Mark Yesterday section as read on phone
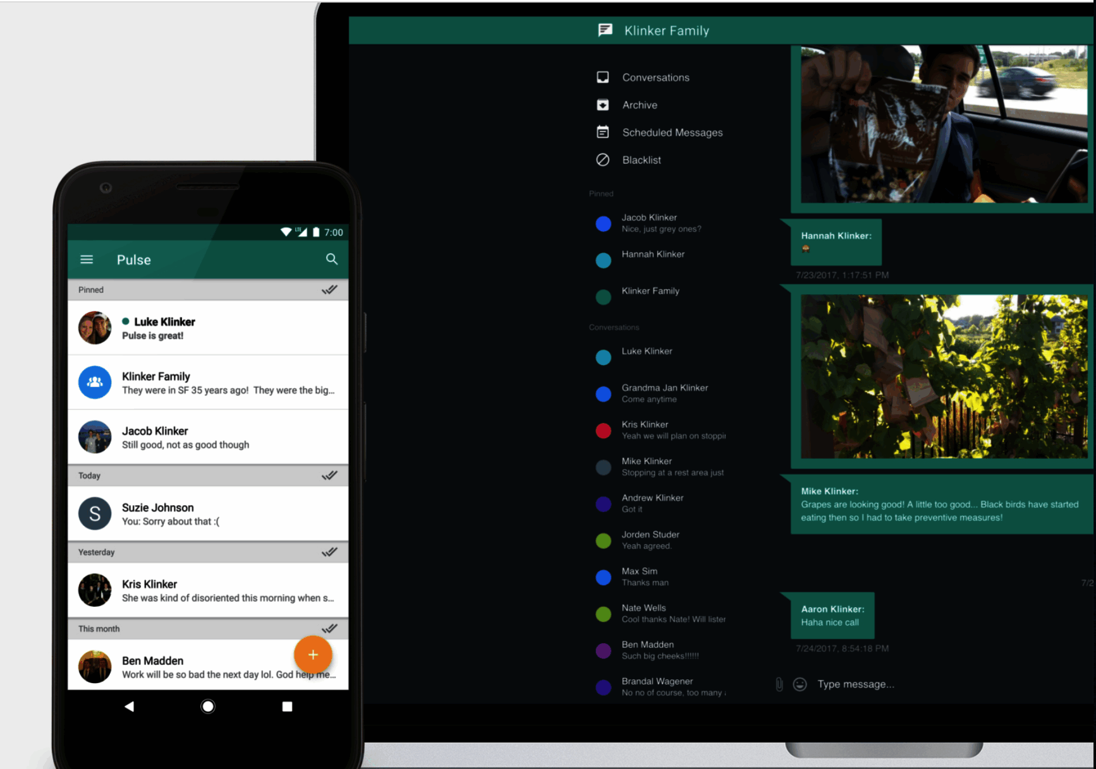Image resolution: width=1096 pixels, height=769 pixels. click(329, 552)
